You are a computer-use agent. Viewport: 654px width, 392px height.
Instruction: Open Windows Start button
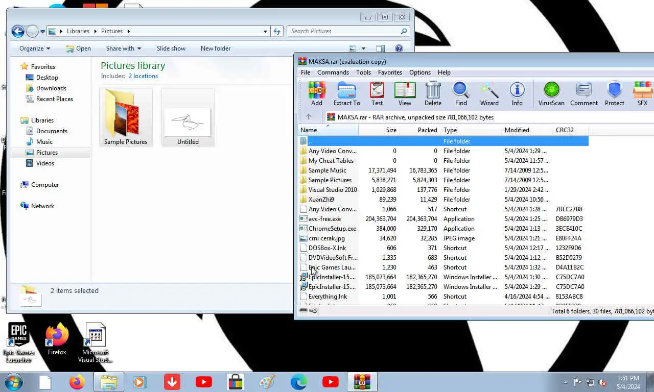tap(13, 382)
